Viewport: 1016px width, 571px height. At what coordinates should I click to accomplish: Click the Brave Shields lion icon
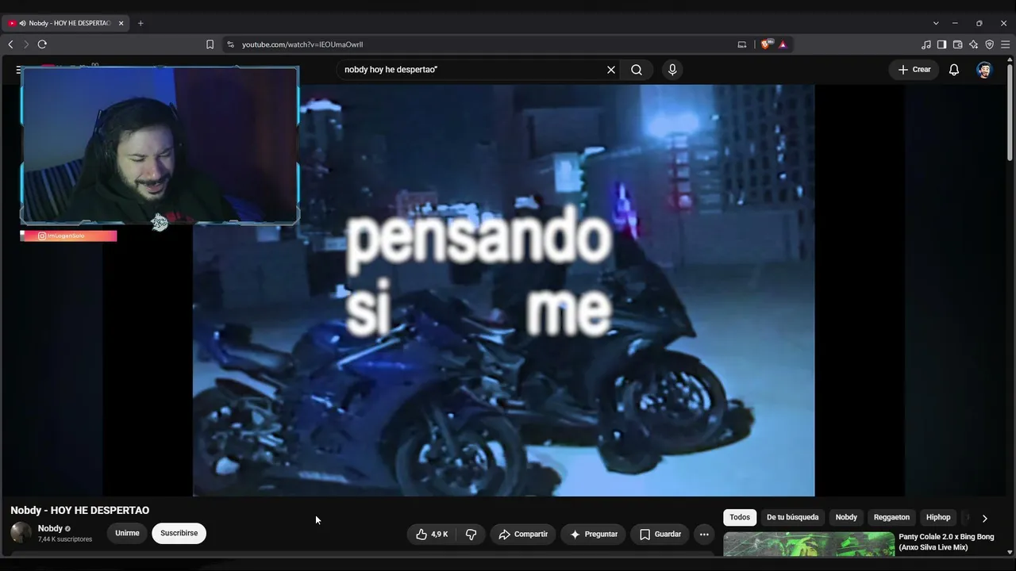(766, 44)
